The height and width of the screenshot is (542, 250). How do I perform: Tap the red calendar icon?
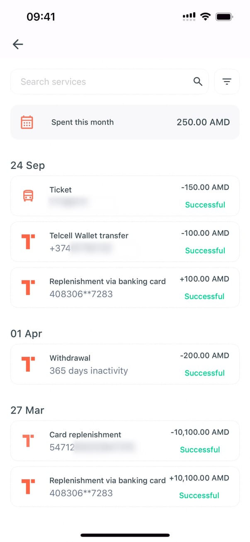click(x=27, y=122)
